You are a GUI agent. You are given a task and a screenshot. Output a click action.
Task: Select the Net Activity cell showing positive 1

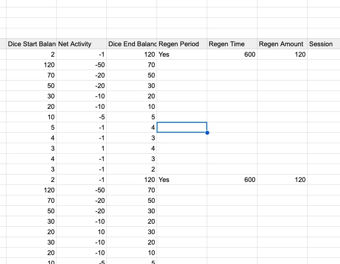tap(81, 148)
